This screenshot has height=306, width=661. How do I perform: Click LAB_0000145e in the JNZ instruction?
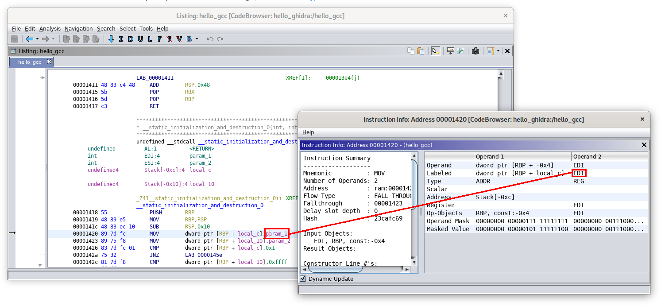tap(204, 255)
